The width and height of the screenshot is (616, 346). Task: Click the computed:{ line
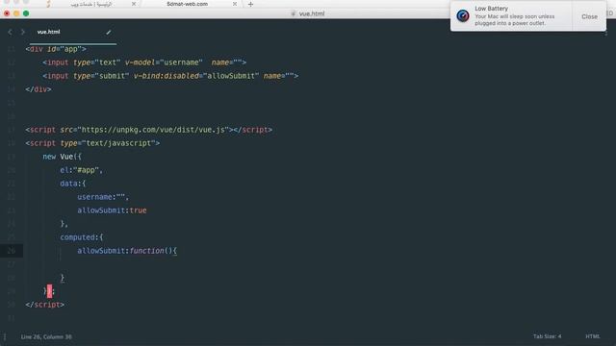click(81, 237)
